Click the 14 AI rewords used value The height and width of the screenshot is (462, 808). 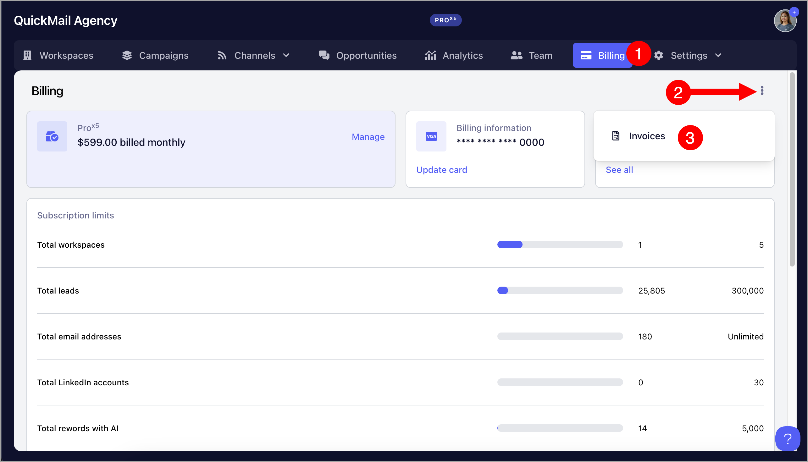[x=643, y=429]
